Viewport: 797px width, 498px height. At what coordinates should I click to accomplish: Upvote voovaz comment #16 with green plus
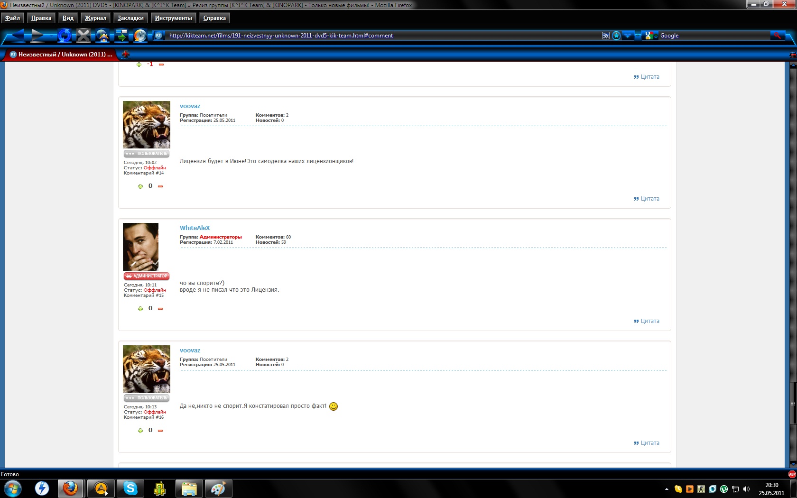pyautogui.click(x=140, y=431)
